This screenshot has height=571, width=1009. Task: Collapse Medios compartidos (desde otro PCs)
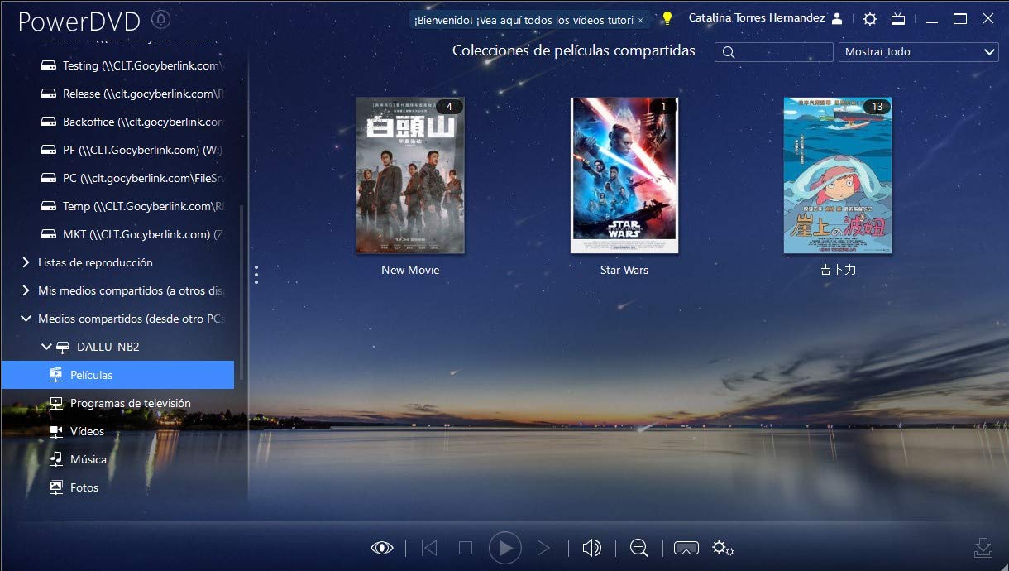(x=26, y=319)
